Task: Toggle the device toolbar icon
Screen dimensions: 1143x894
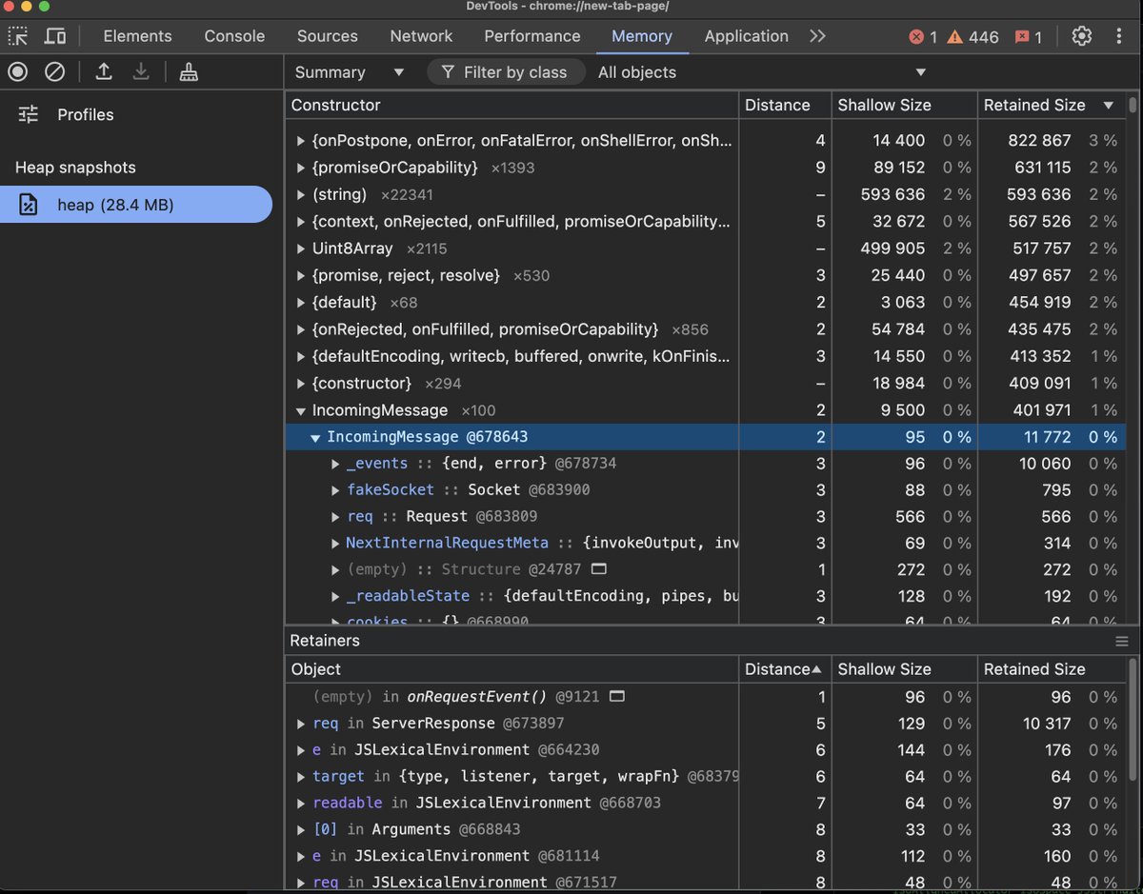Action: click(x=55, y=36)
